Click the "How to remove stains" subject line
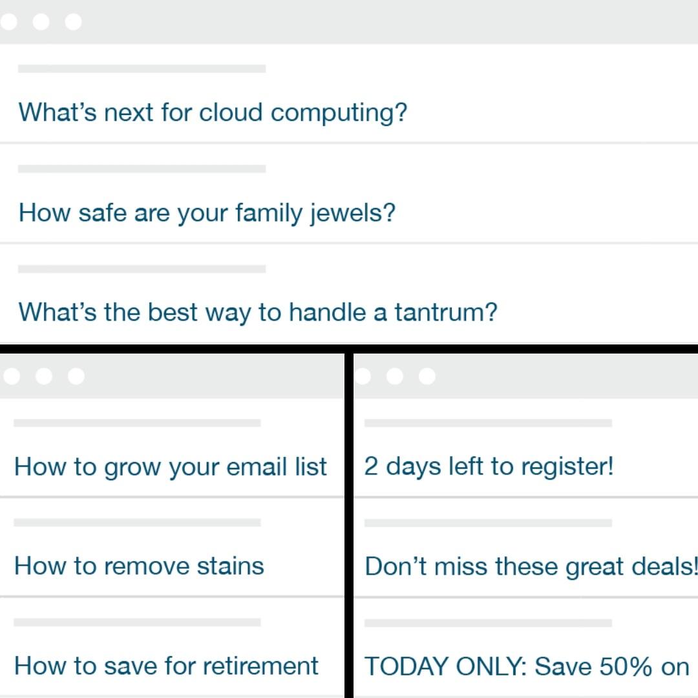The height and width of the screenshot is (698, 698). 139,566
